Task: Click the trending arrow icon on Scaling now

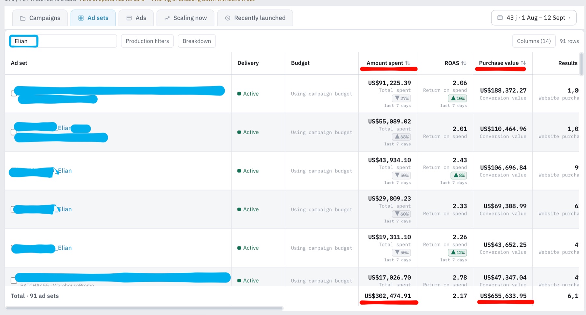Action: tap(167, 18)
